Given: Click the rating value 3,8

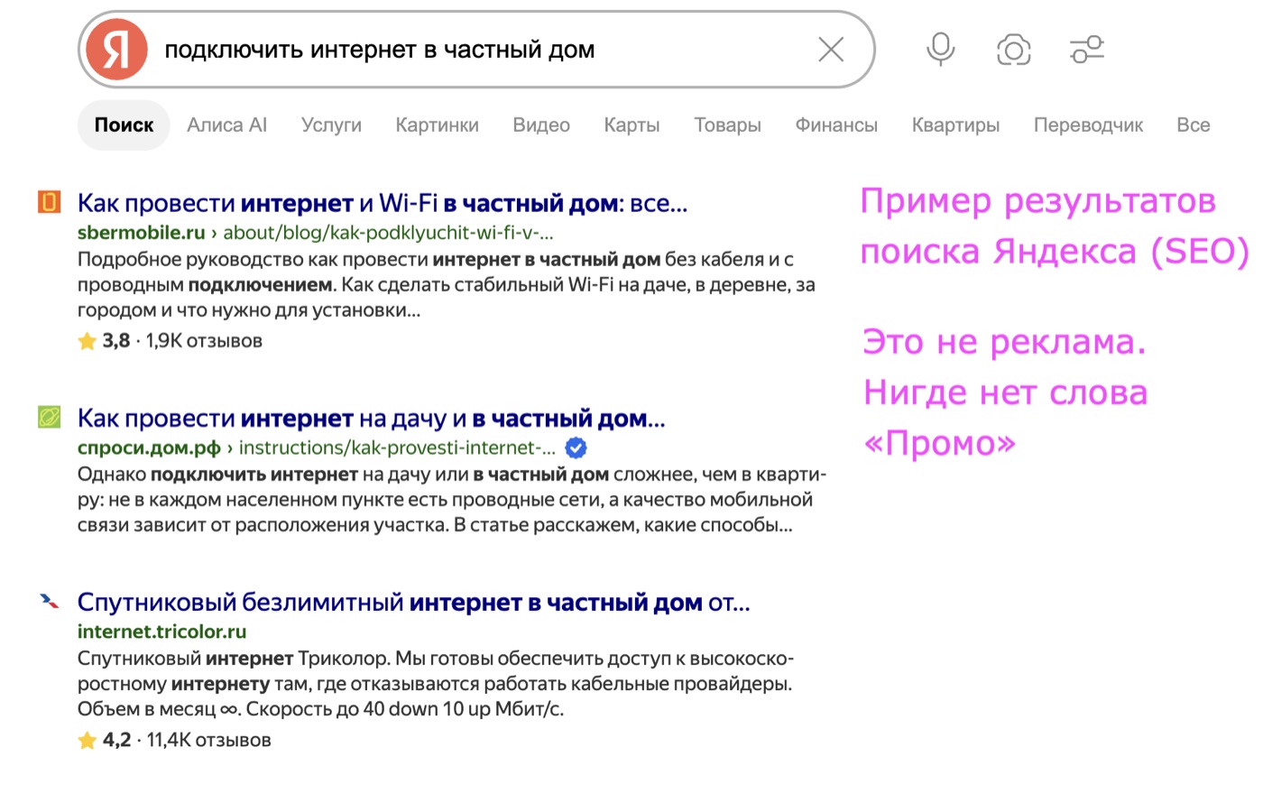Looking at the screenshot, I should [x=115, y=341].
